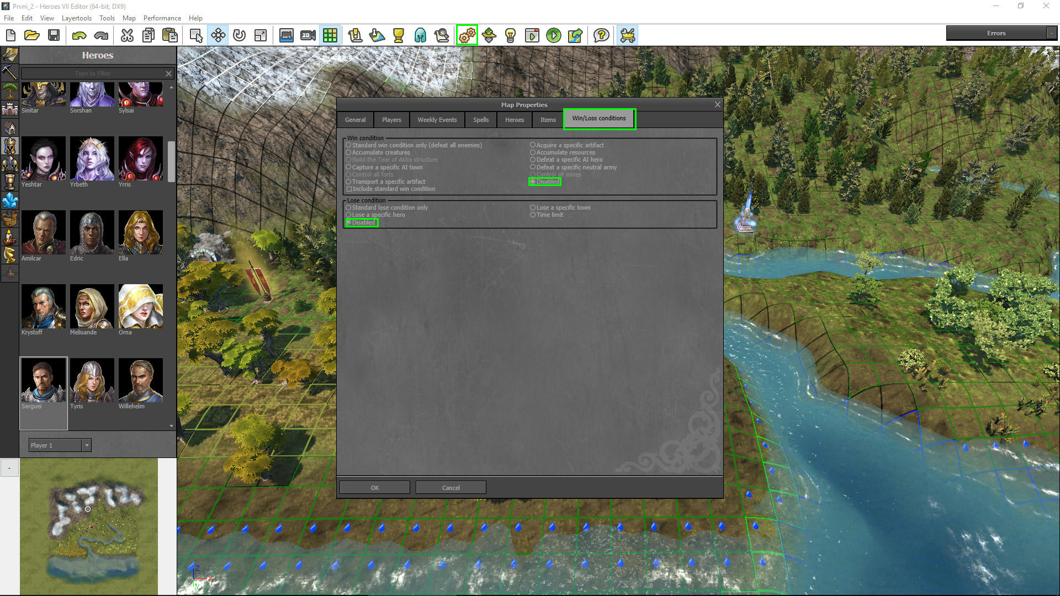Confirm Map Properties with OK

tap(375, 488)
